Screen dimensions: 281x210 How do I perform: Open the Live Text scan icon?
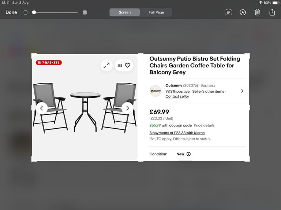tap(228, 12)
